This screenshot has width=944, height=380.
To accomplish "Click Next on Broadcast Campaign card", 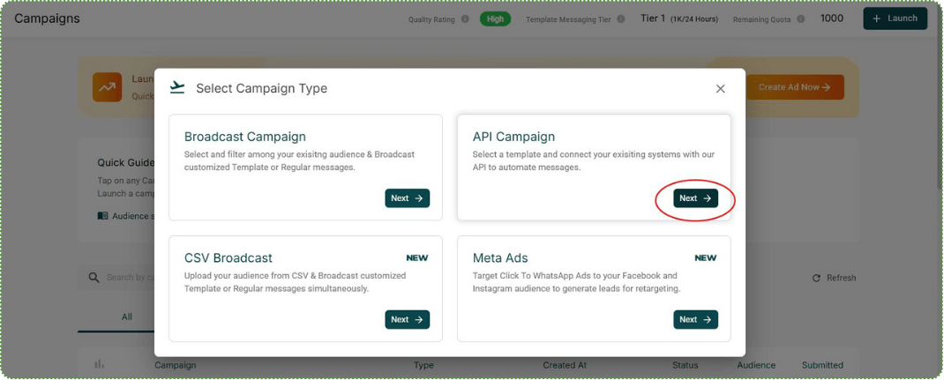I will 408,198.
